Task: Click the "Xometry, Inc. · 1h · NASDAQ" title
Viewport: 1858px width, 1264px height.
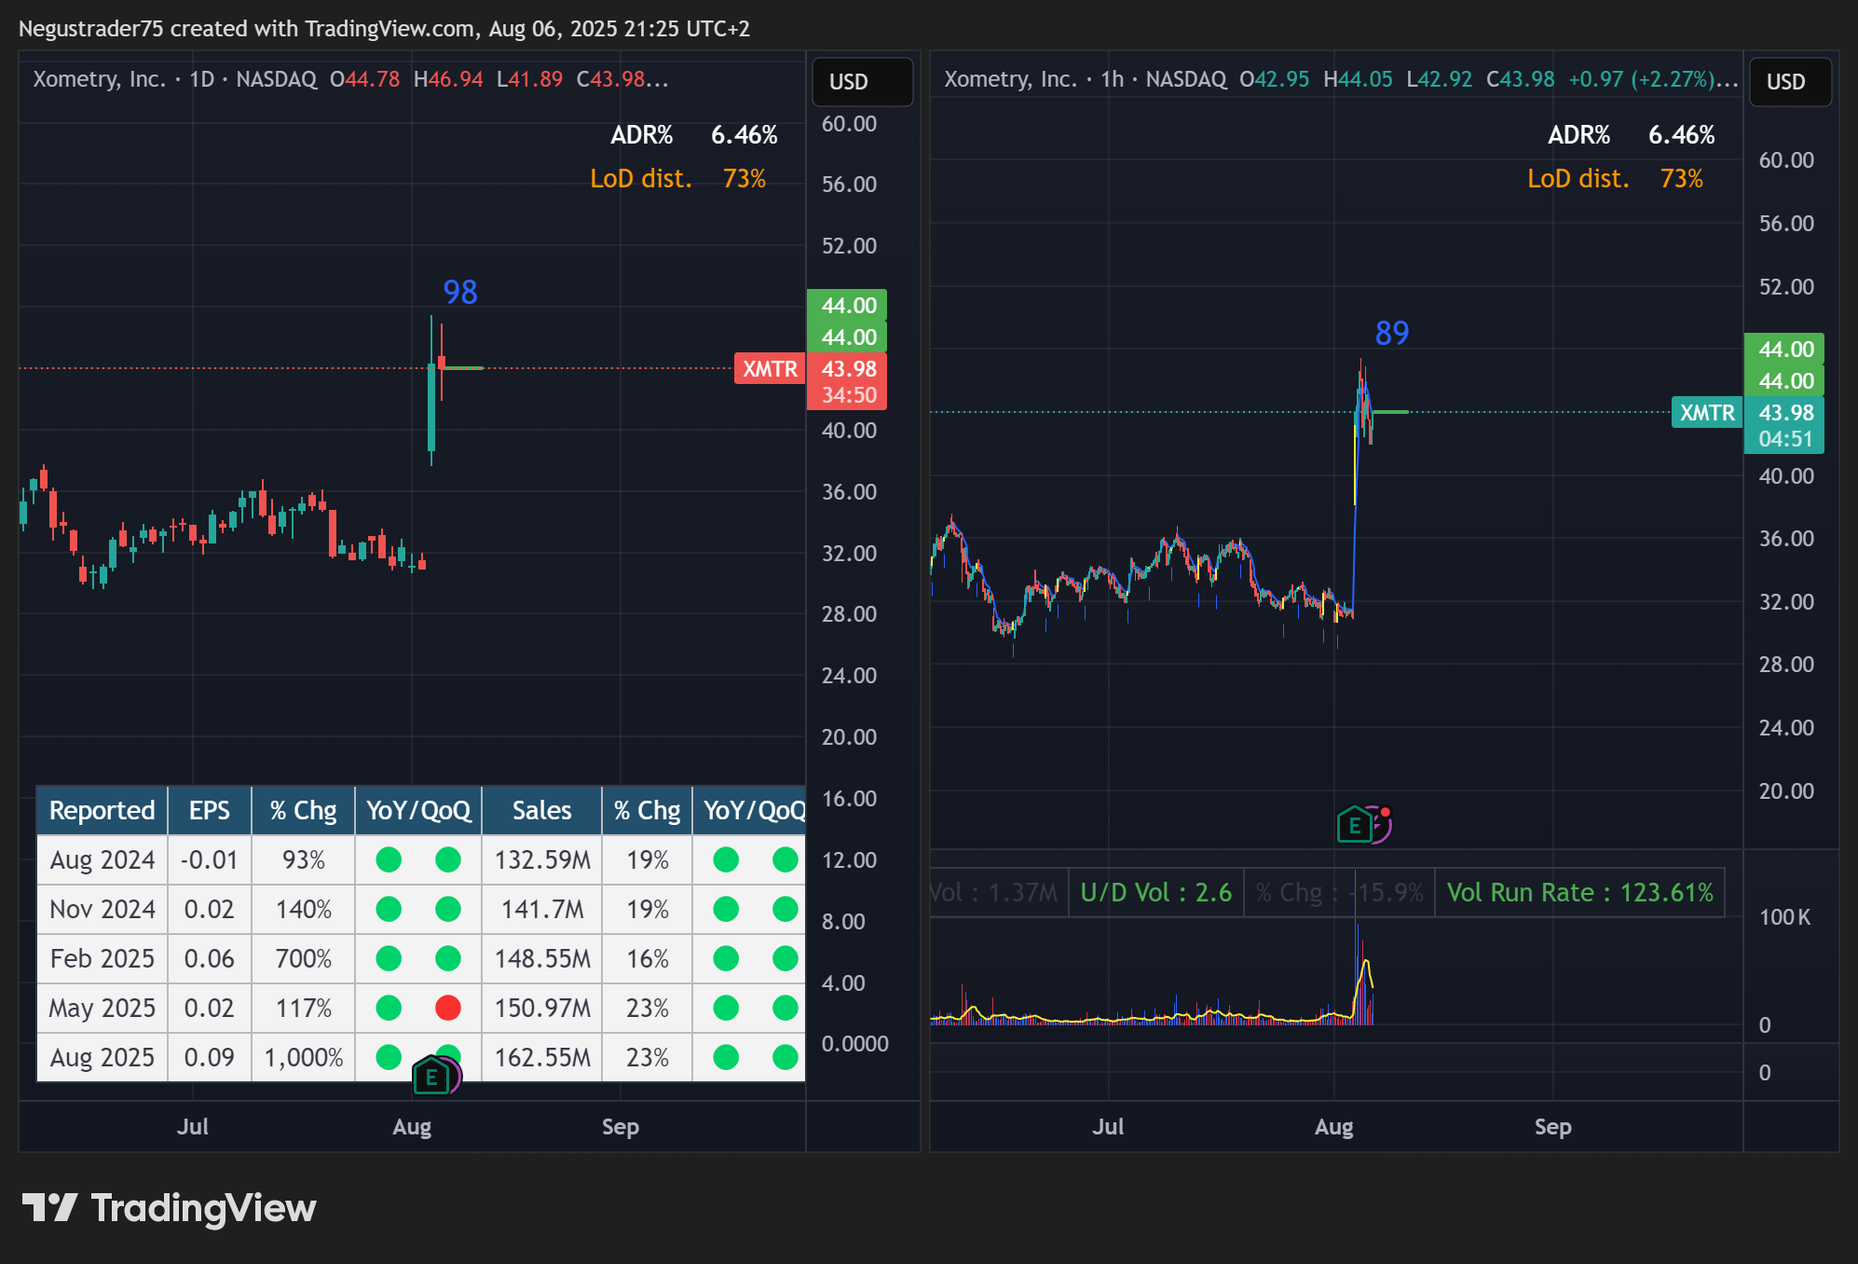Action: coord(1086,79)
